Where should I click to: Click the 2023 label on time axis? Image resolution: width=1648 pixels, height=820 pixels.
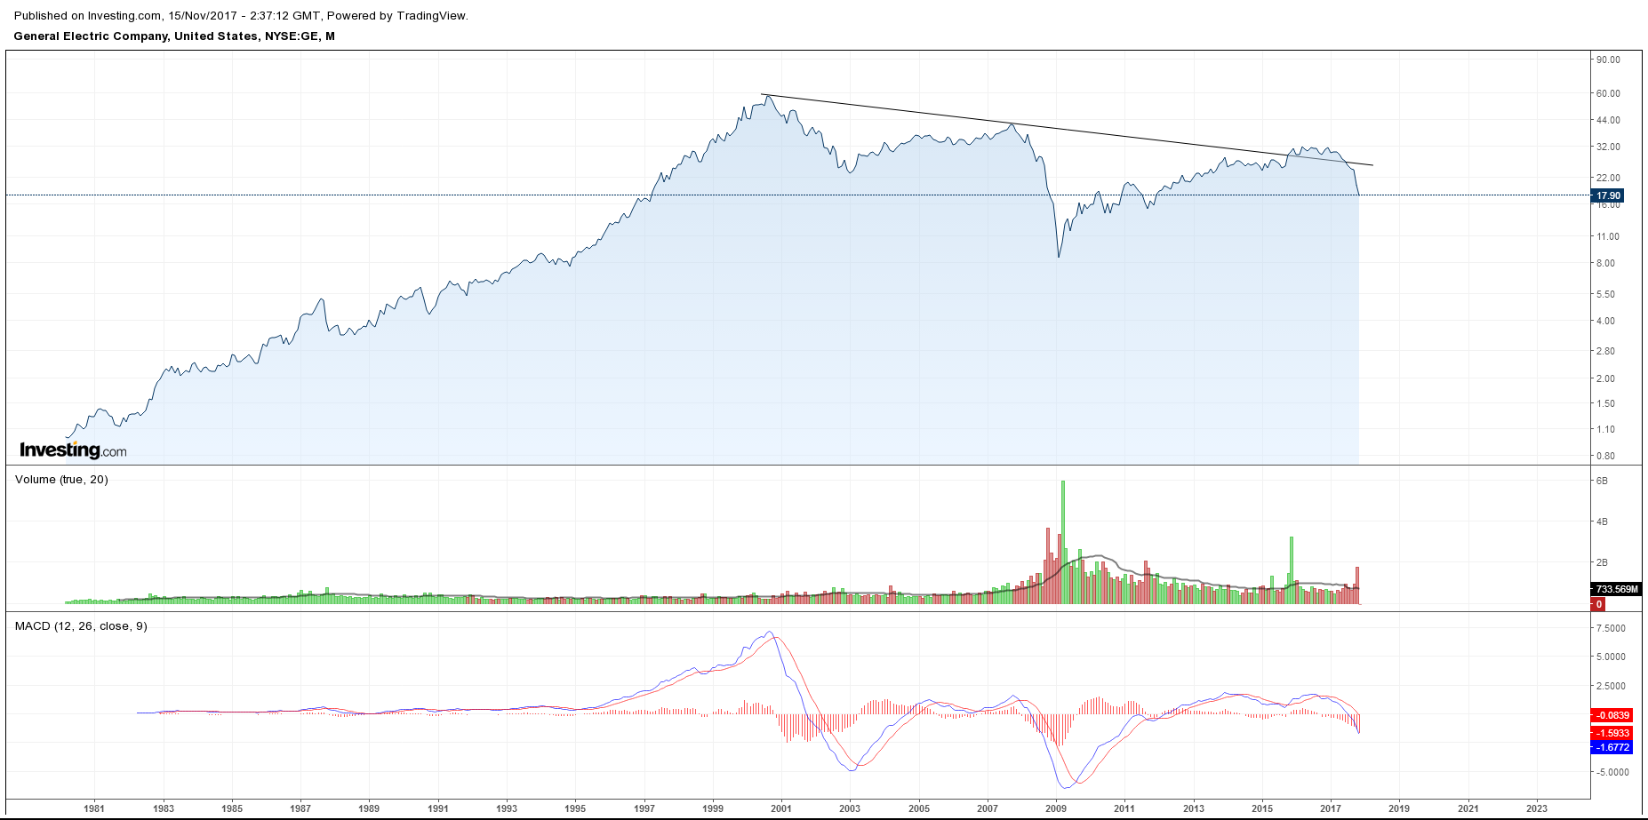tap(1536, 808)
